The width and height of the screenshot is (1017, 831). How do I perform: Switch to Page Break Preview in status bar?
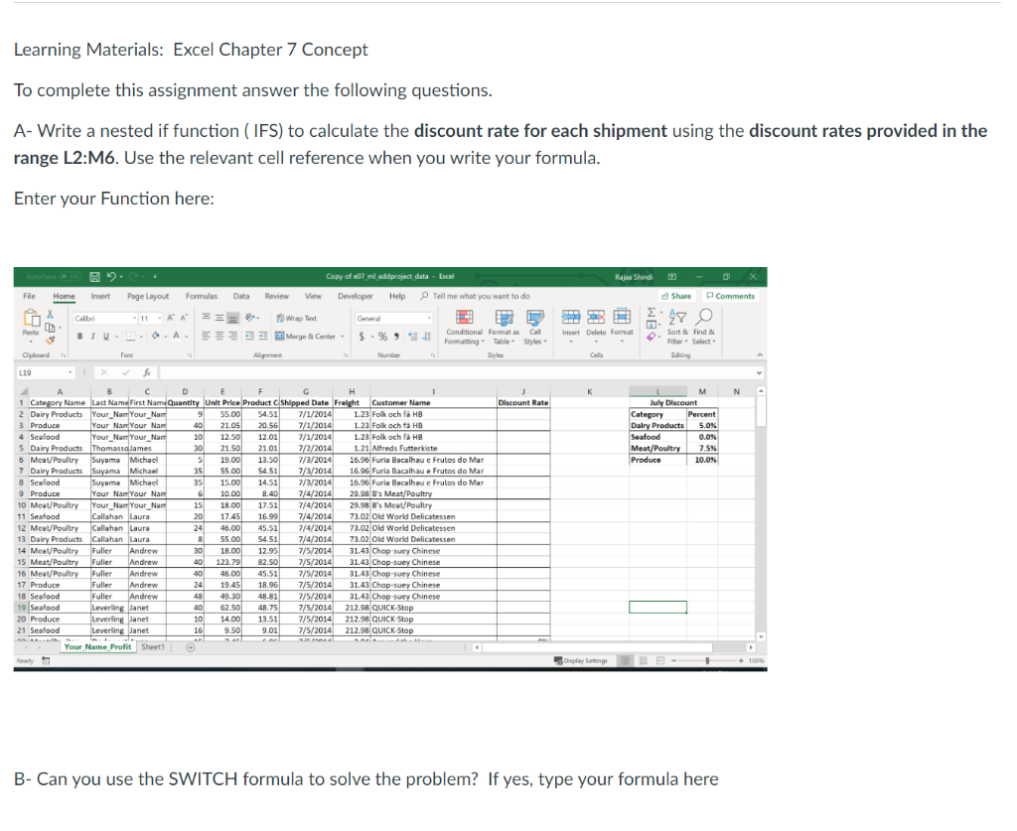coord(659,660)
